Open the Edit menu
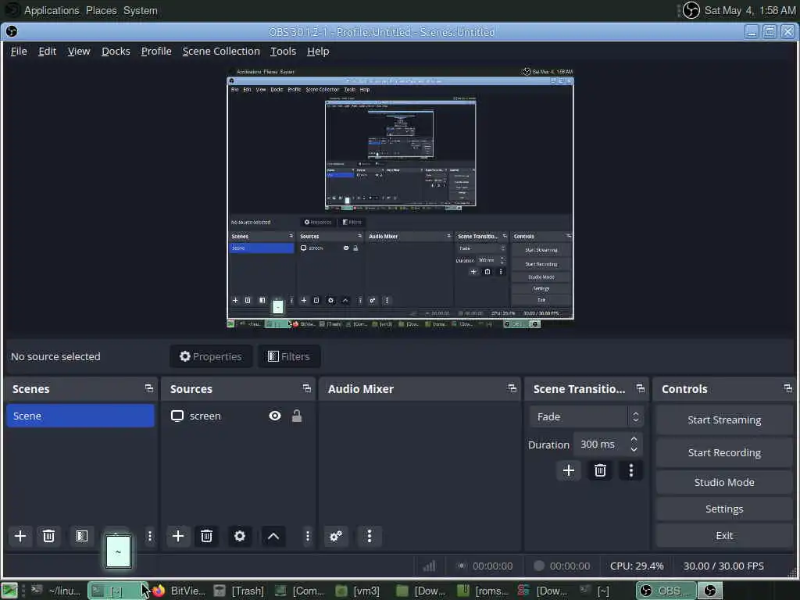 (47, 51)
